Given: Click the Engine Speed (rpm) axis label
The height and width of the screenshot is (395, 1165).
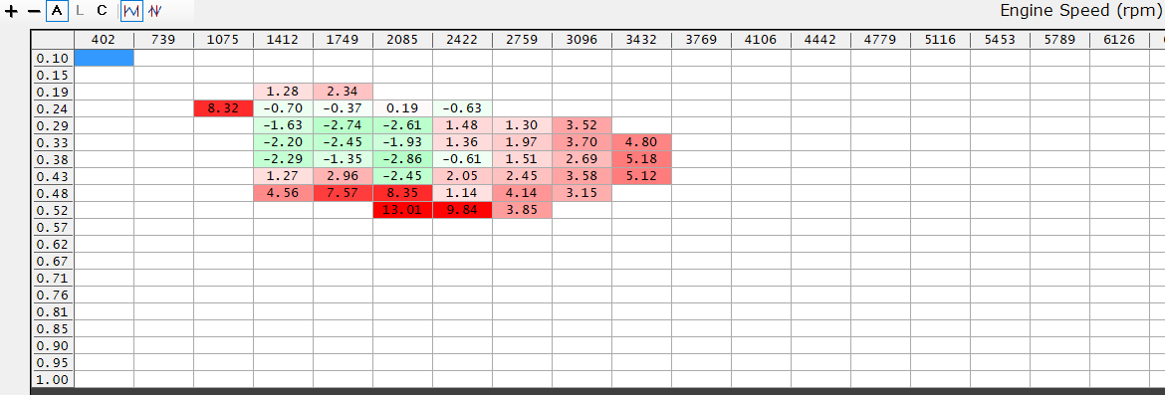Looking at the screenshot, I should coord(1081,11).
